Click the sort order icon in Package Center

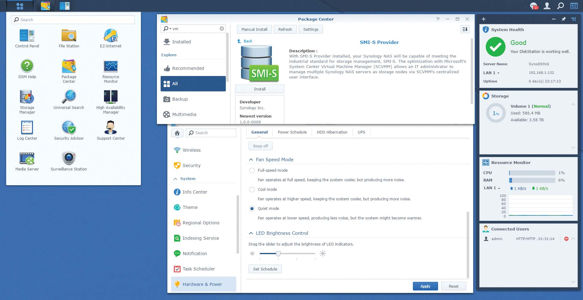pyautogui.click(x=465, y=29)
